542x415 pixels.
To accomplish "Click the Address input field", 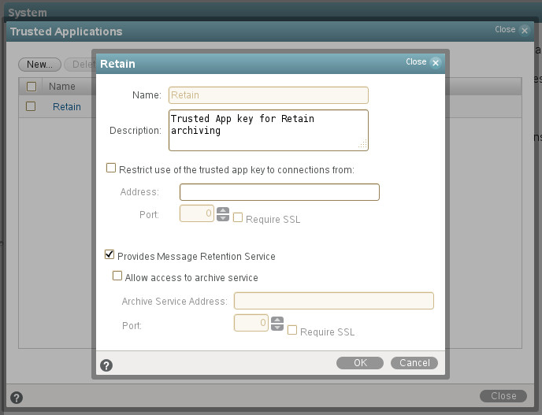I will [x=280, y=192].
